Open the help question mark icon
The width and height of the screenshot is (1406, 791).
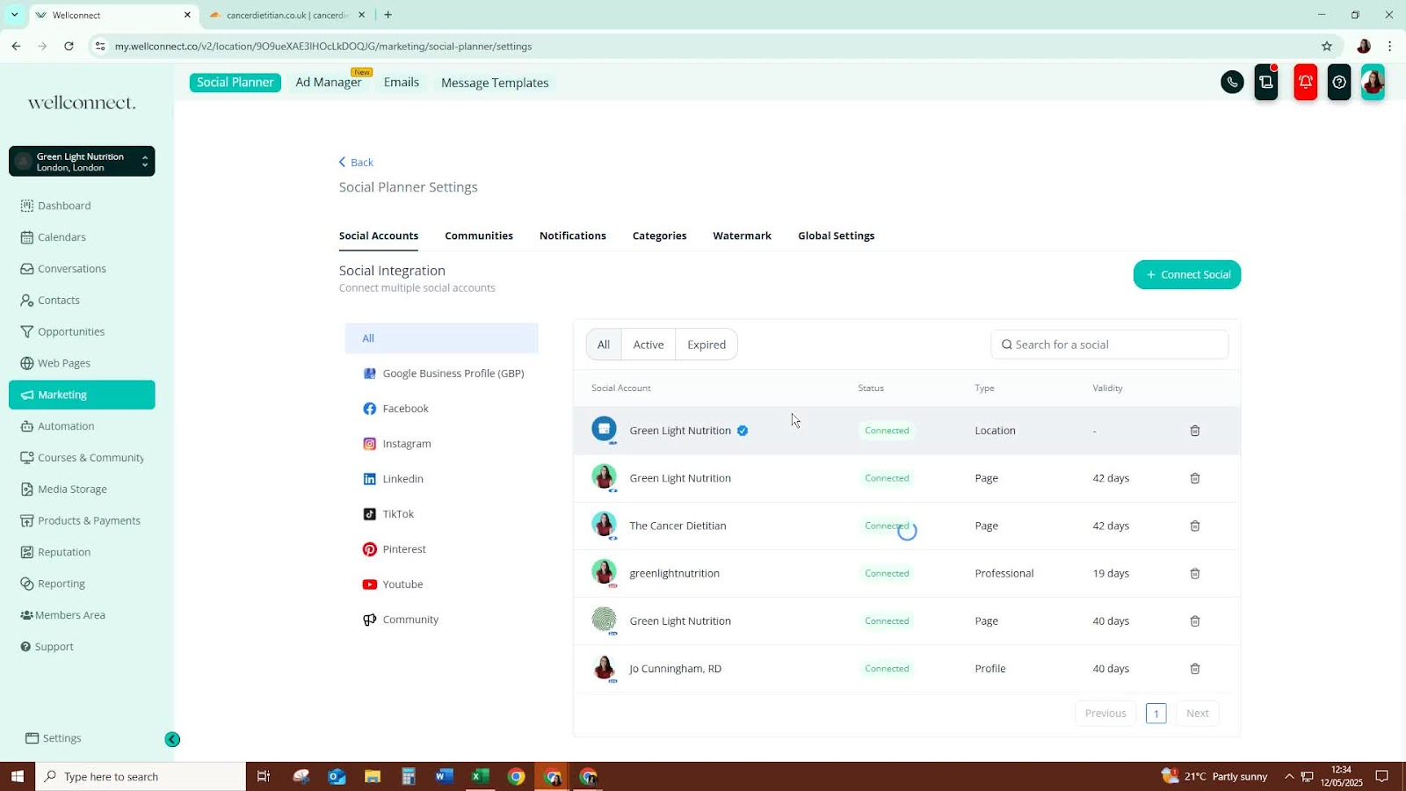tap(1338, 83)
